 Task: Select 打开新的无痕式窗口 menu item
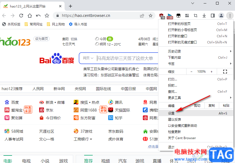tap(196, 42)
